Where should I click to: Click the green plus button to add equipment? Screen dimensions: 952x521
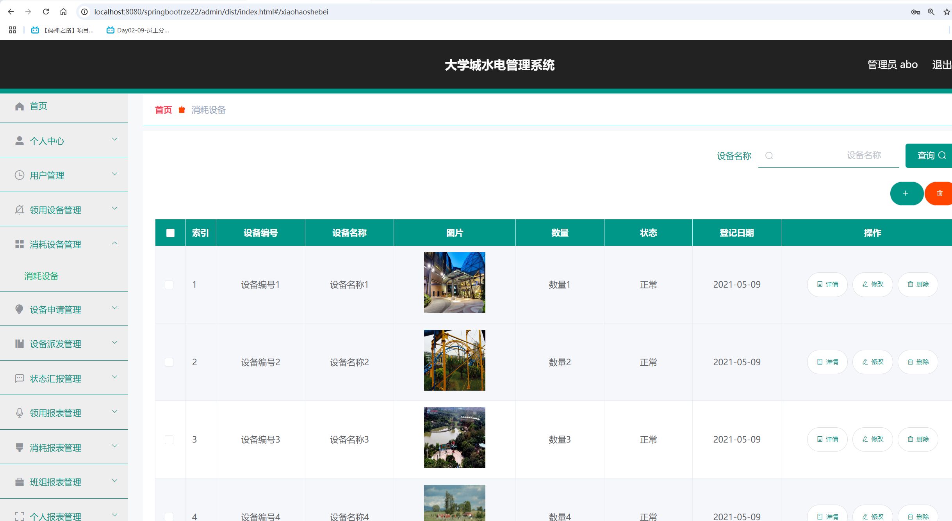coord(907,193)
